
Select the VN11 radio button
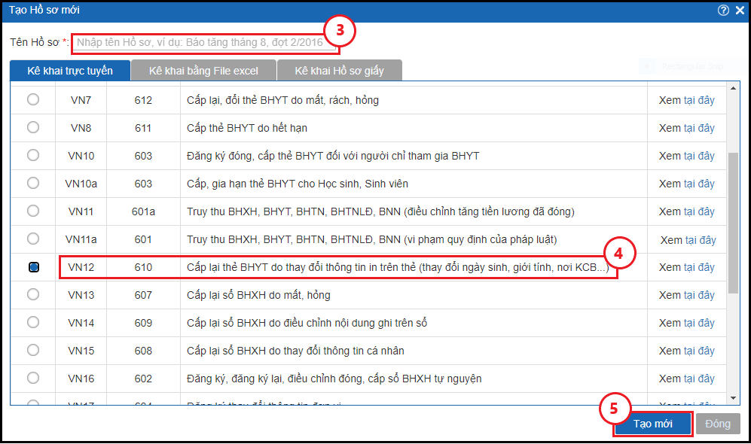tap(33, 211)
